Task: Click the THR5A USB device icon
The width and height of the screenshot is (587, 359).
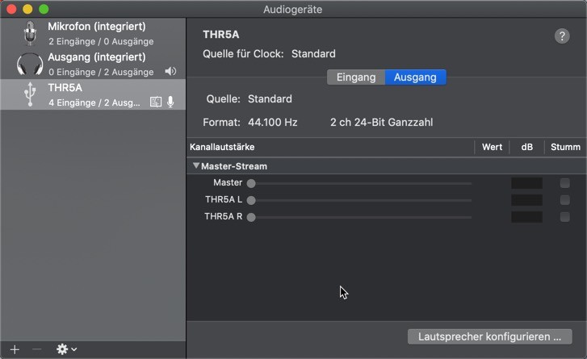Action: coord(30,94)
